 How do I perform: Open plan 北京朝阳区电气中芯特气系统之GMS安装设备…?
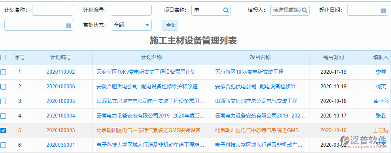coord(151,131)
